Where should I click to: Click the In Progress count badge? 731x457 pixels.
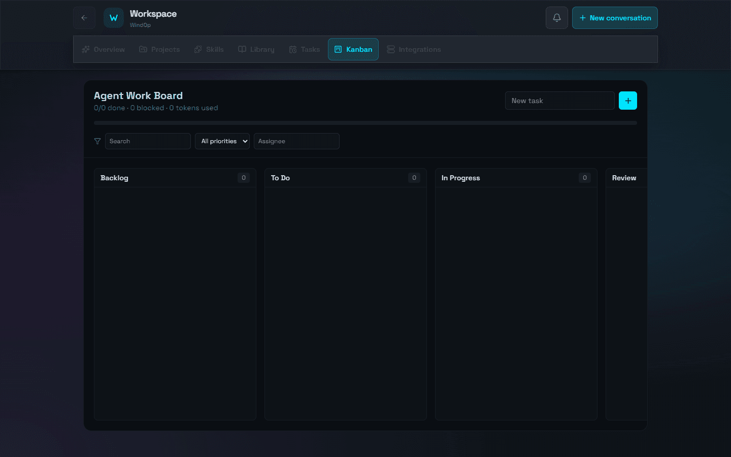coord(585,178)
